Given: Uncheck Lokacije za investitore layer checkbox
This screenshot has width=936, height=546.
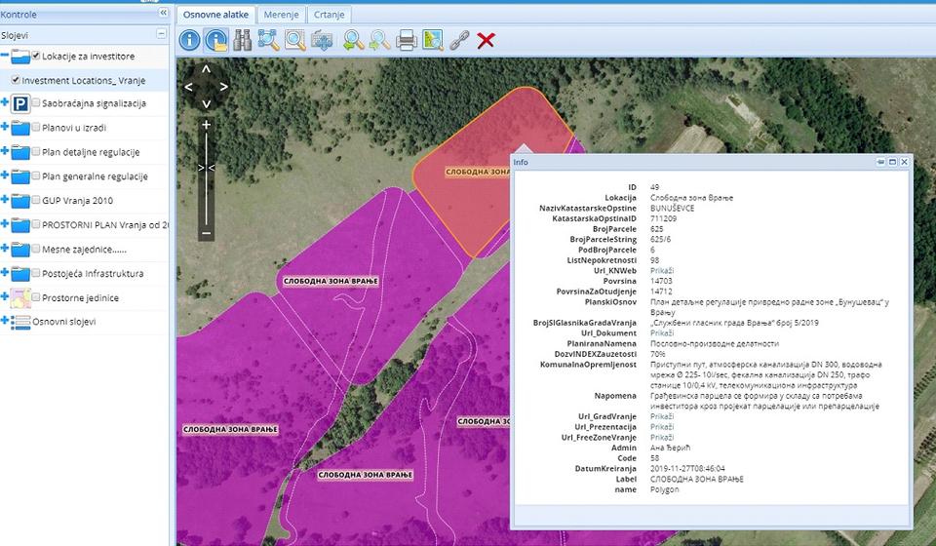Looking at the screenshot, I should click(x=36, y=57).
